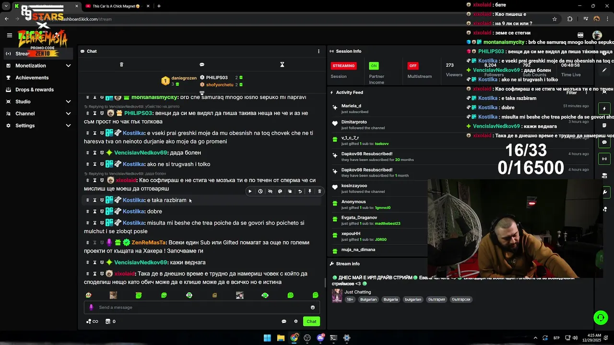
Task: Click the broadcast signal icon in right rail
Action: 604,159
